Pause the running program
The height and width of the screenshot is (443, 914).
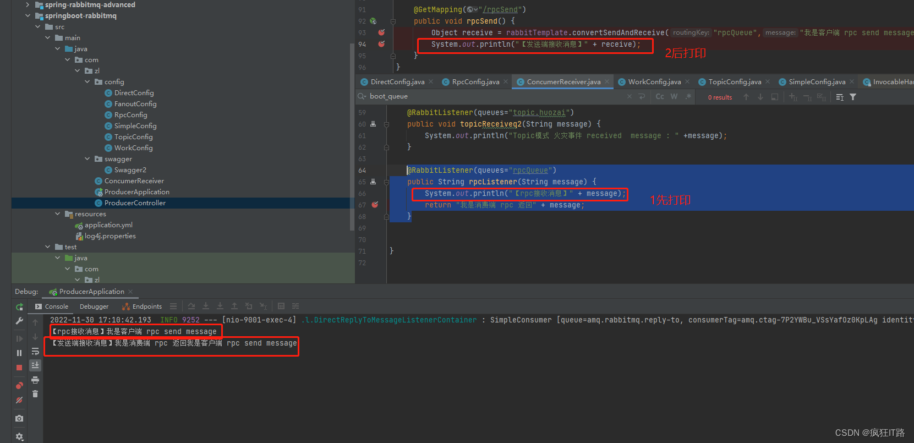(19, 353)
